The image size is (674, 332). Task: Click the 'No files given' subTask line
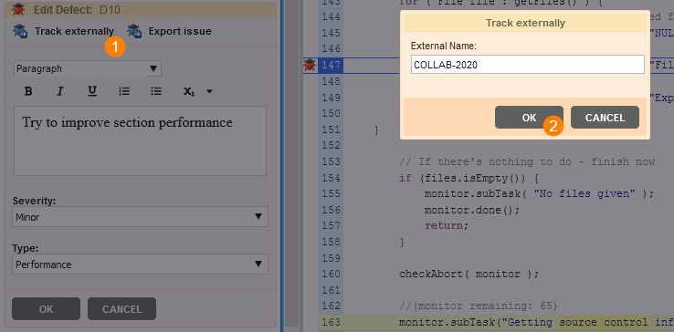(539, 193)
